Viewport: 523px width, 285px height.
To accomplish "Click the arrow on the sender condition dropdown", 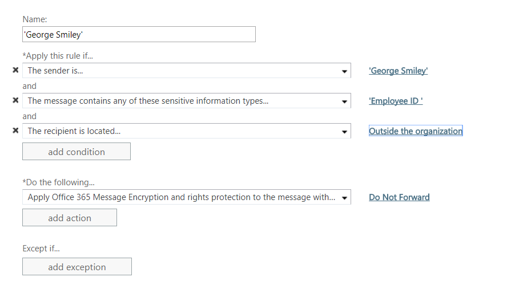I will (344, 71).
